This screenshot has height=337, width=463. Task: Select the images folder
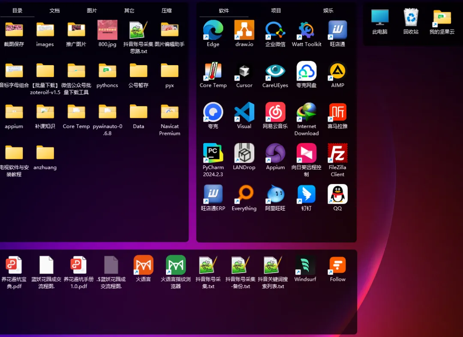point(45,30)
